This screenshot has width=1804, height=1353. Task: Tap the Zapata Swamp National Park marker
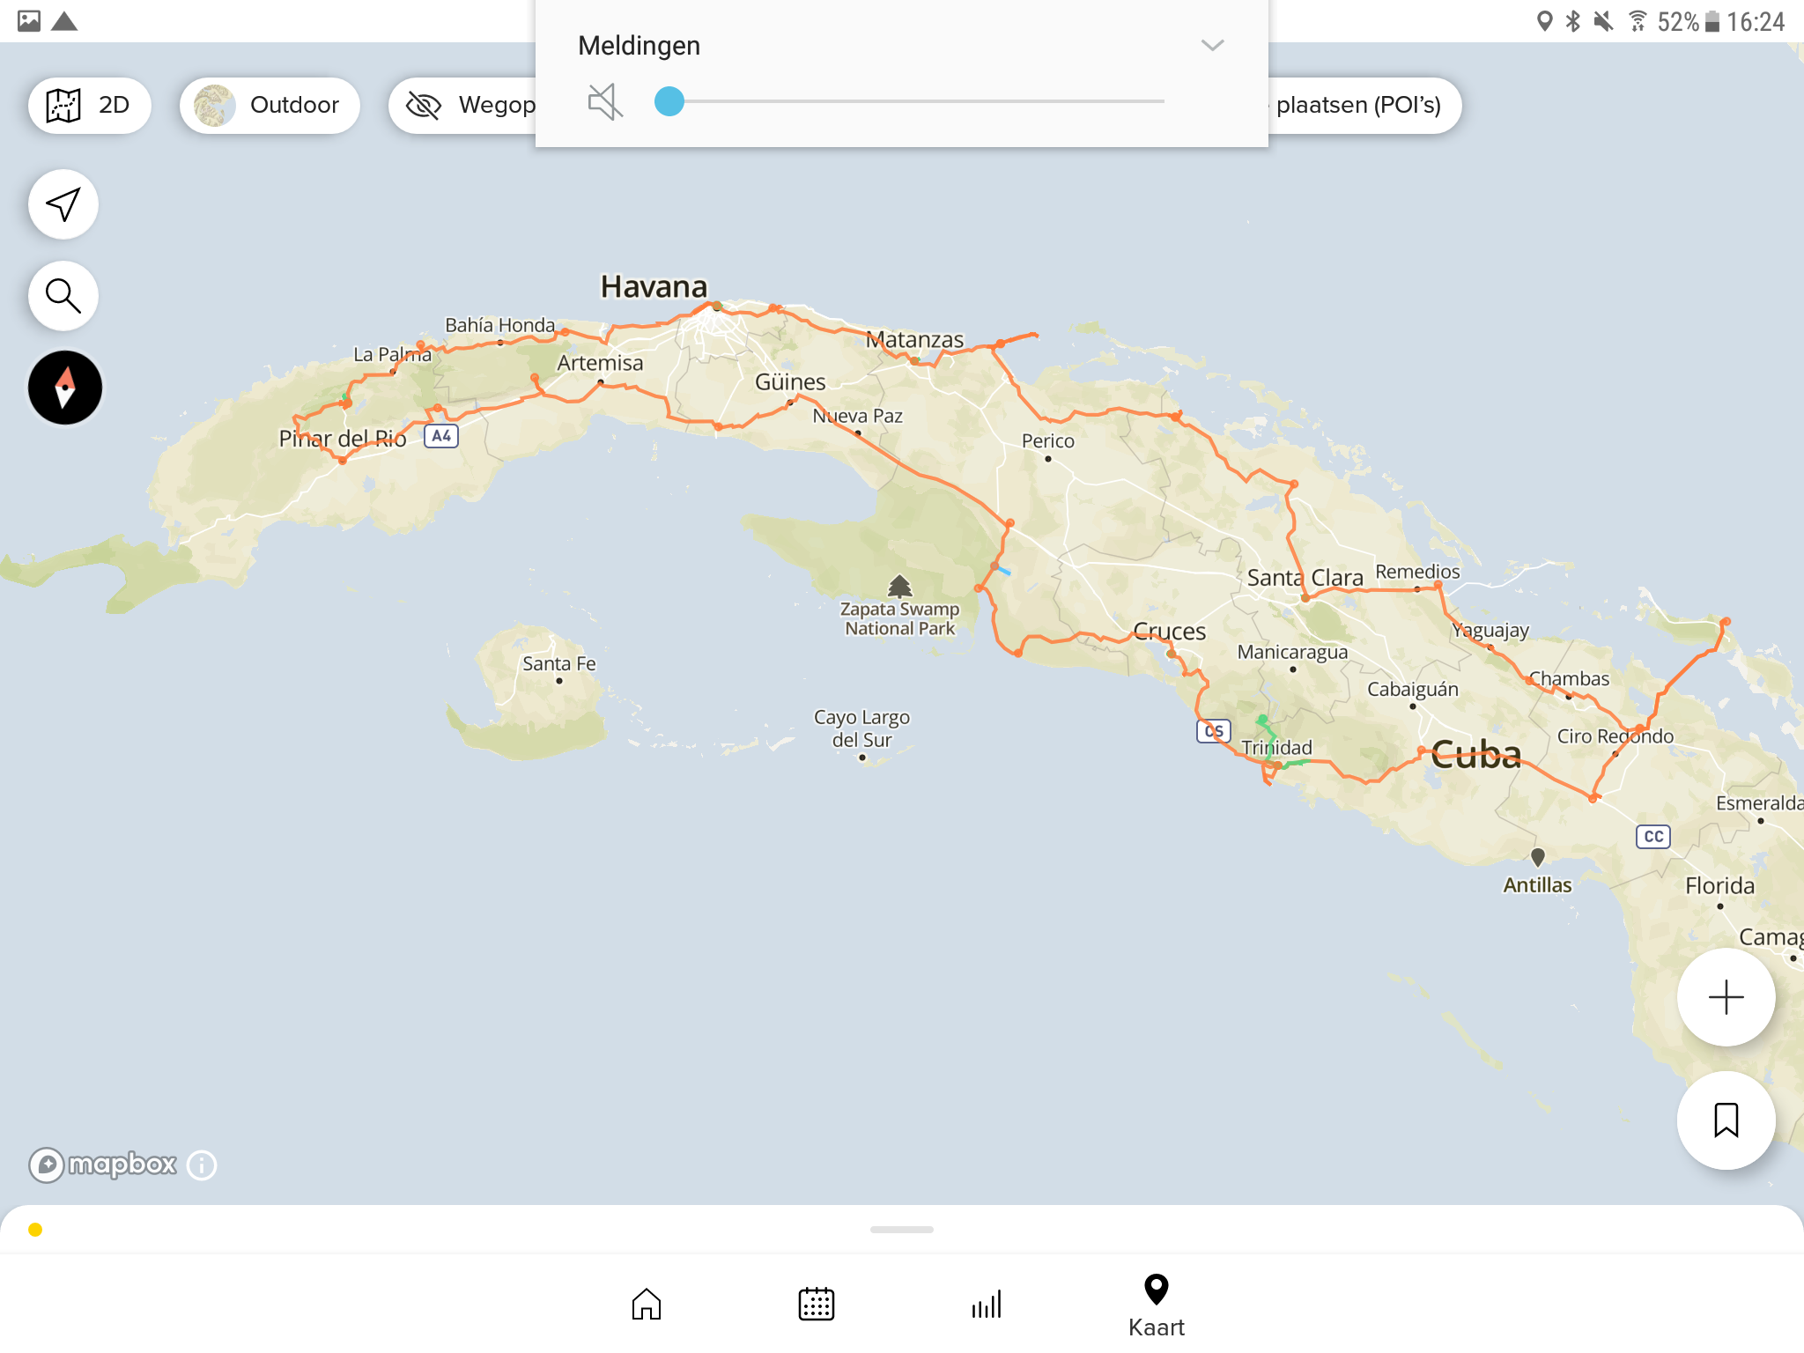pos(899,587)
